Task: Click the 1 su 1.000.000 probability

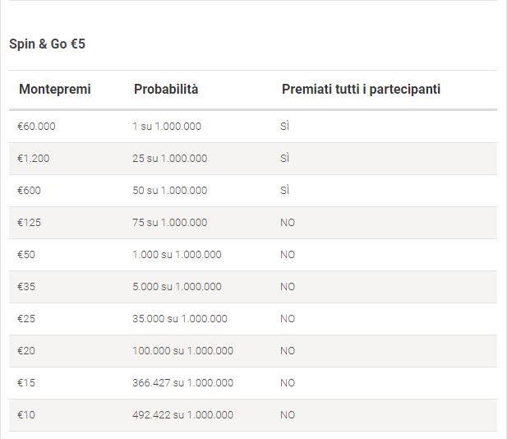Action: (x=167, y=126)
